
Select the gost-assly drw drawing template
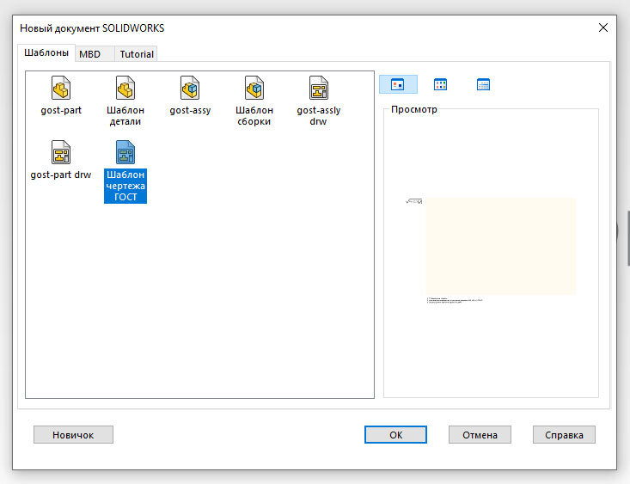pos(319,88)
